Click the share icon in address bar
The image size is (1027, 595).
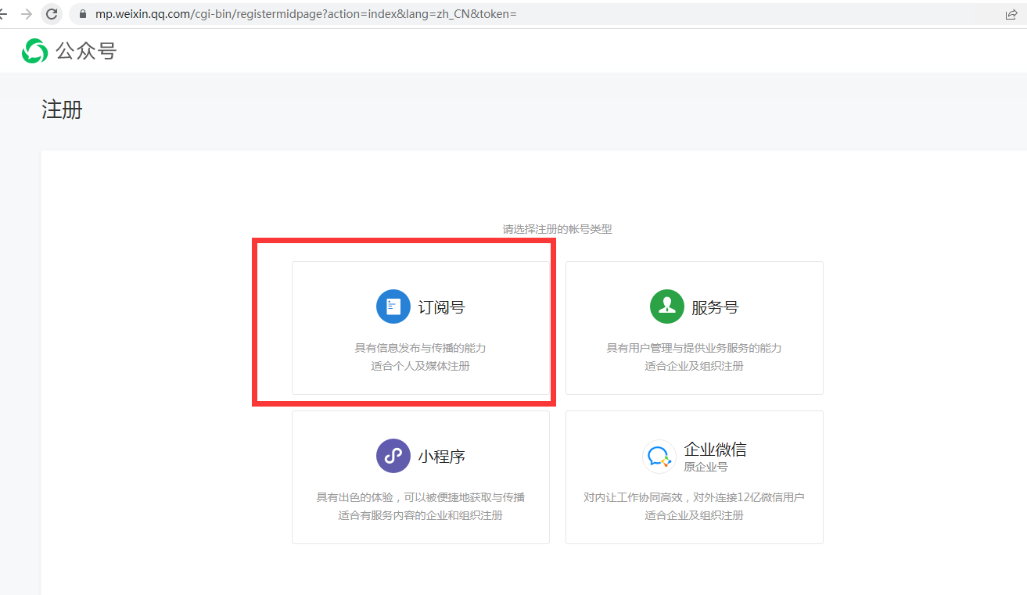tap(1011, 14)
